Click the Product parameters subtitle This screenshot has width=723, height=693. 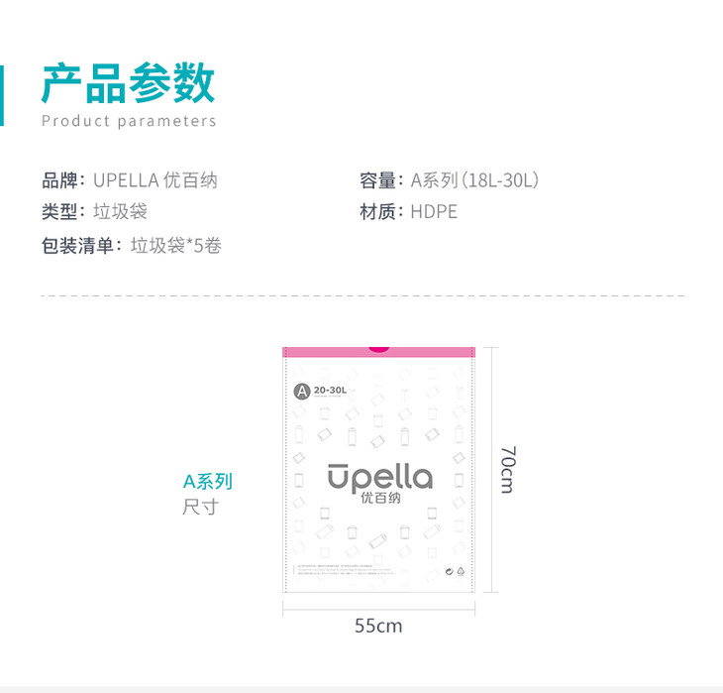(129, 121)
